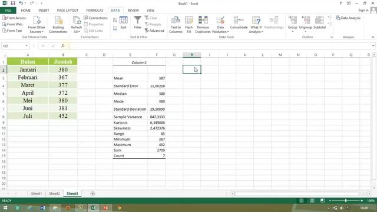Viewport: 377px width, 212px height.
Task: Toggle the Filter funnel
Action: tap(137, 23)
